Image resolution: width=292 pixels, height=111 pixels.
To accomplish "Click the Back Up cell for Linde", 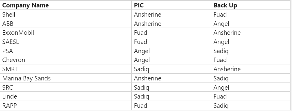I will click(250, 96).
